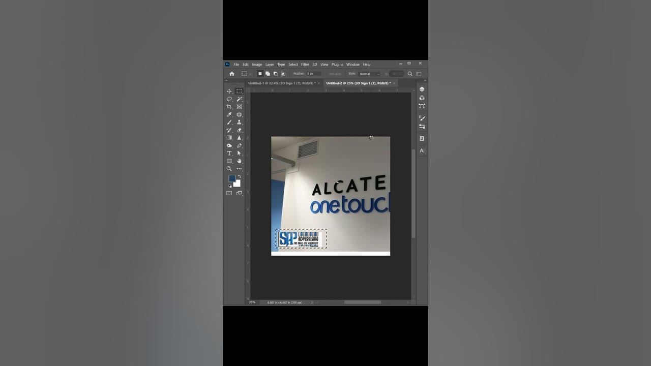Open the Paths panel icon

[422, 106]
